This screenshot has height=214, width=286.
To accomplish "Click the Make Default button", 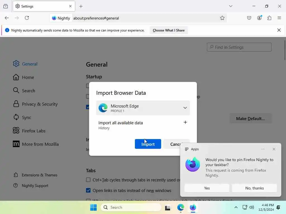I will click(x=251, y=119).
